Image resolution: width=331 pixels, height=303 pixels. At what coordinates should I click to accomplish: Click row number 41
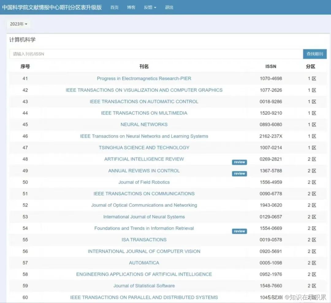(25, 79)
